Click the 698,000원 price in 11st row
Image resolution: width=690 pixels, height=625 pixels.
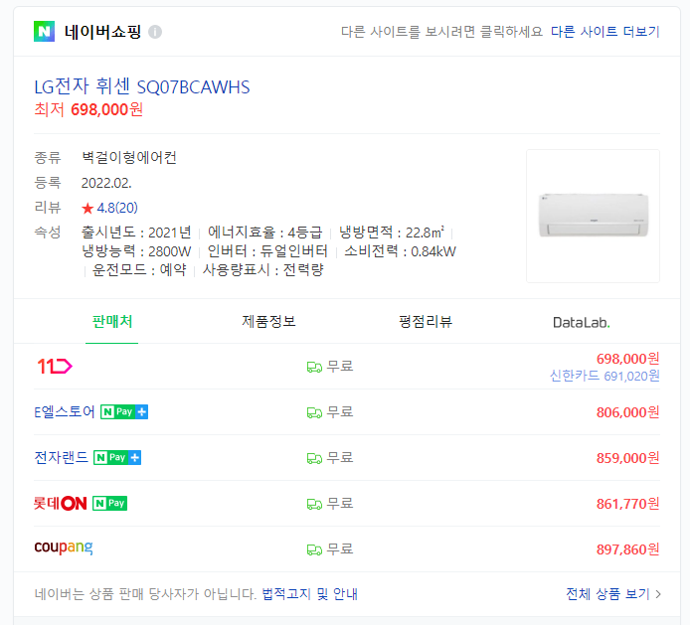[x=628, y=359]
